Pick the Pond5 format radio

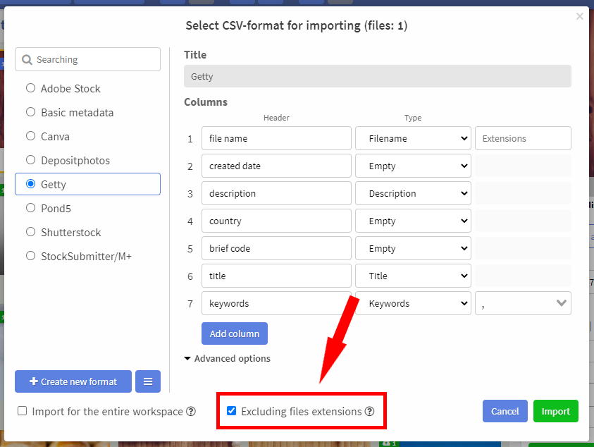coord(31,208)
